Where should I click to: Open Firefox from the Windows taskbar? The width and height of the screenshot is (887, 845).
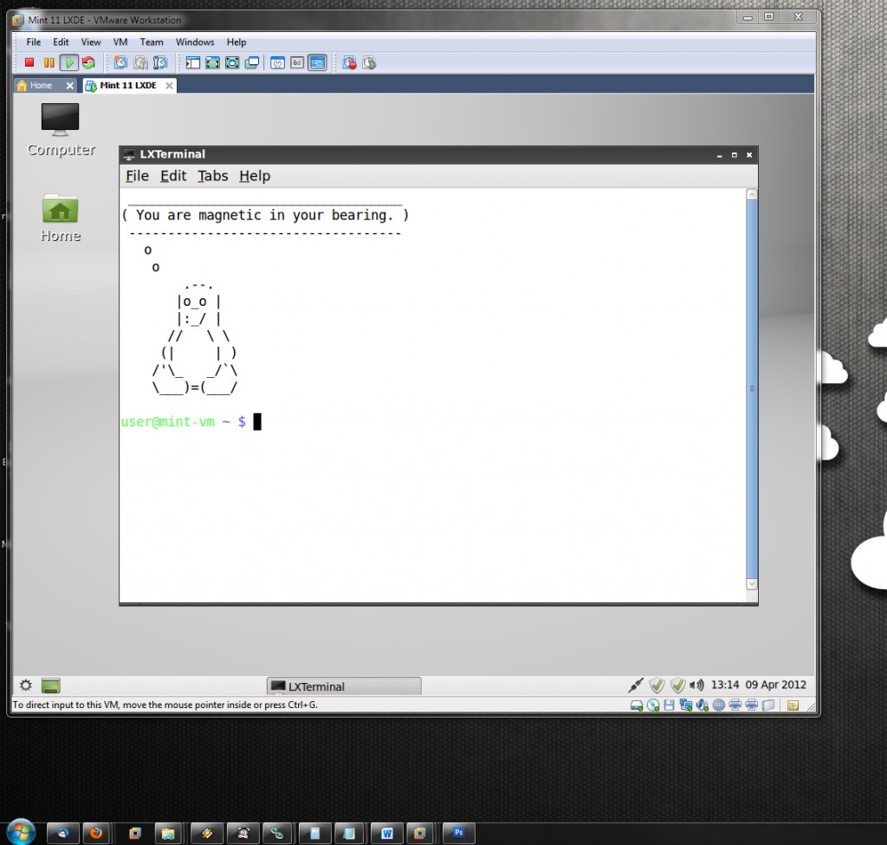(x=95, y=833)
